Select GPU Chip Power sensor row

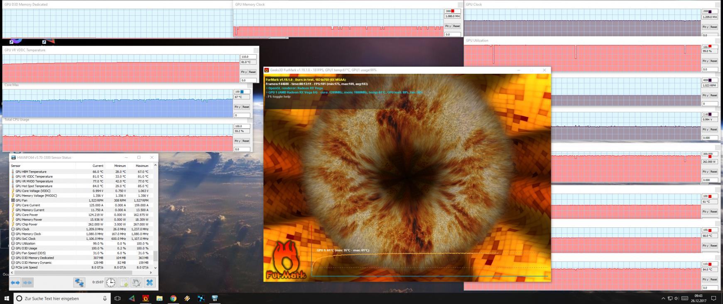coord(82,224)
